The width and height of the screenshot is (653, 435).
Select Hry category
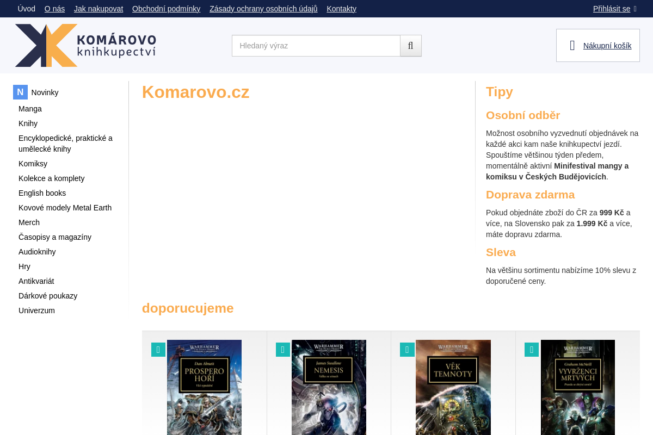(x=24, y=266)
